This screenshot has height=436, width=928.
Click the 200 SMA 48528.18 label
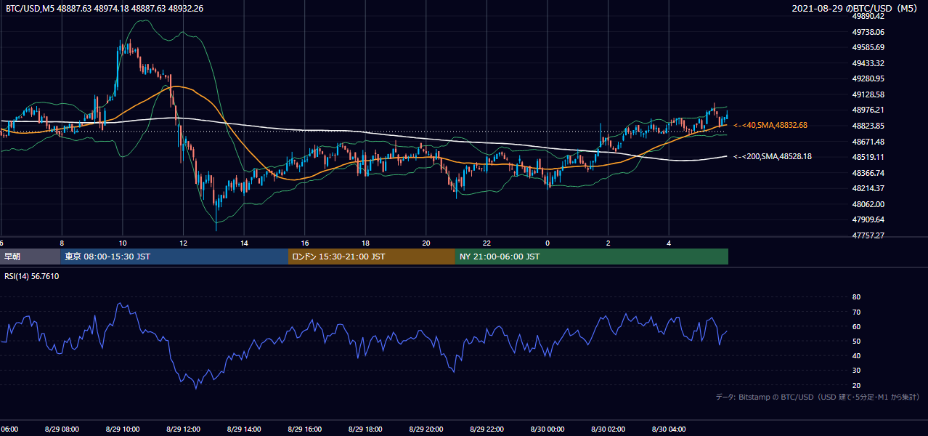[x=773, y=156]
